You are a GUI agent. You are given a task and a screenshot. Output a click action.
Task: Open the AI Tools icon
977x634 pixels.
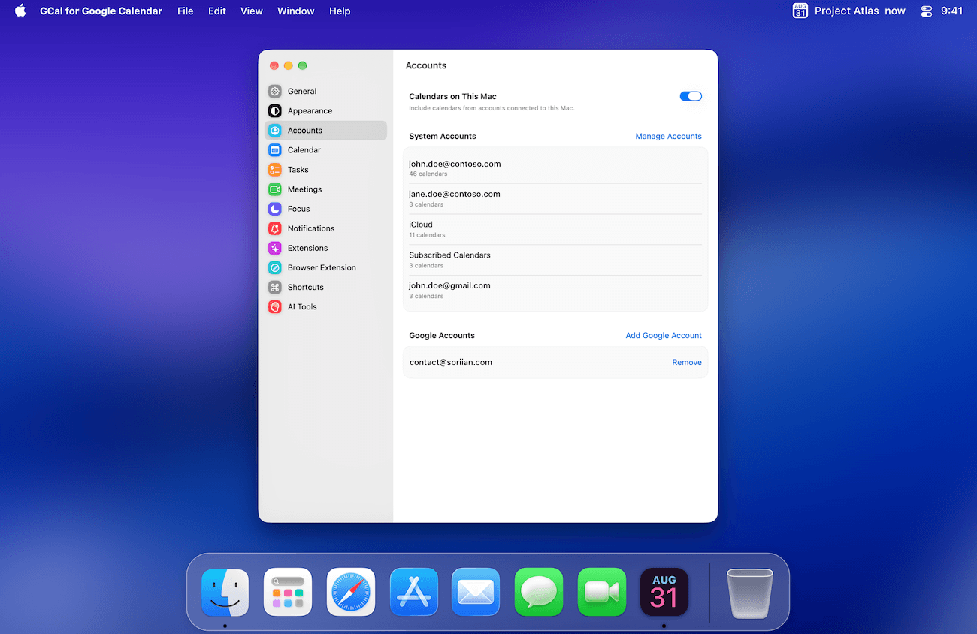click(275, 306)
